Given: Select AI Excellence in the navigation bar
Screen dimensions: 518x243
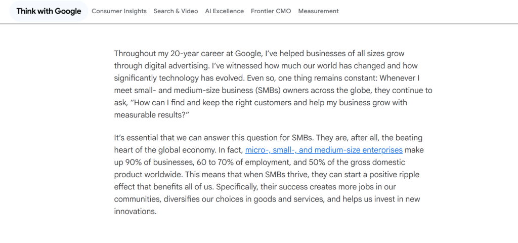Looking at the screenshot, I should tap(224, 11).
